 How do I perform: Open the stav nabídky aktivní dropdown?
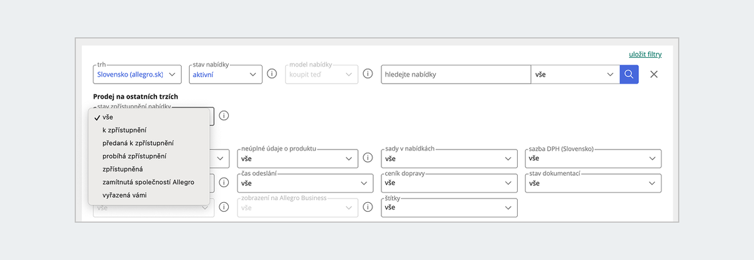tap(225, 74)
